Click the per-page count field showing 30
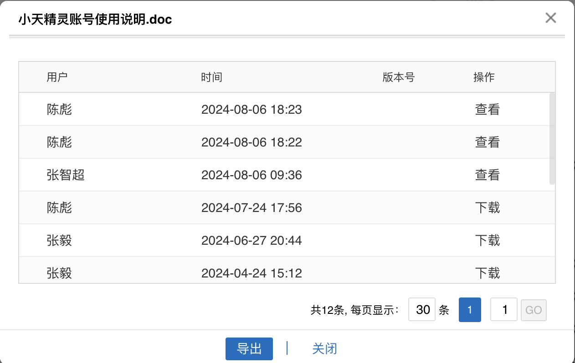Viewport: 575px width, 363px height. click(422, 310)
